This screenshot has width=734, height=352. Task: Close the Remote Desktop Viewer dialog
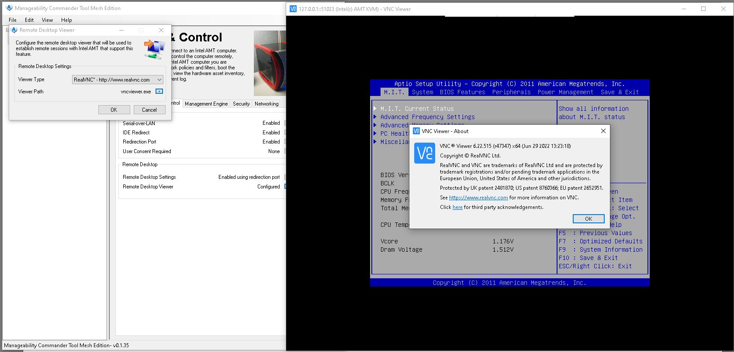(161, 30)
